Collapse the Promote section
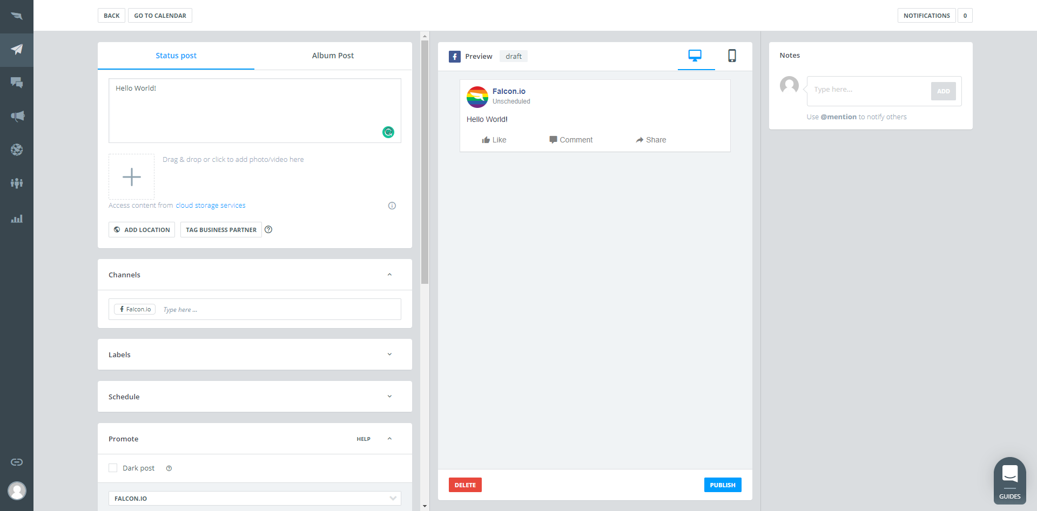The height and width of the screenshot is (511, 1037). (x=389, y=439)
